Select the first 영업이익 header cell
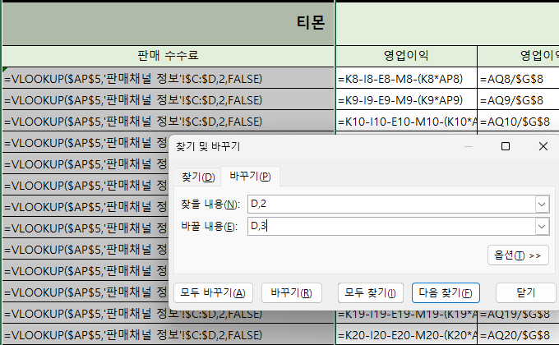 point(406,56)
